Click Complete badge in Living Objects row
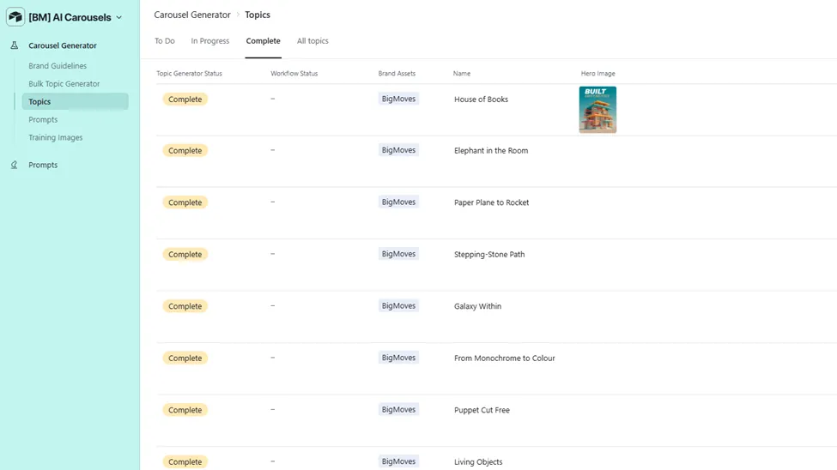Image resolution: width=837 pixels, height=470 pixels. click(185, 461)
